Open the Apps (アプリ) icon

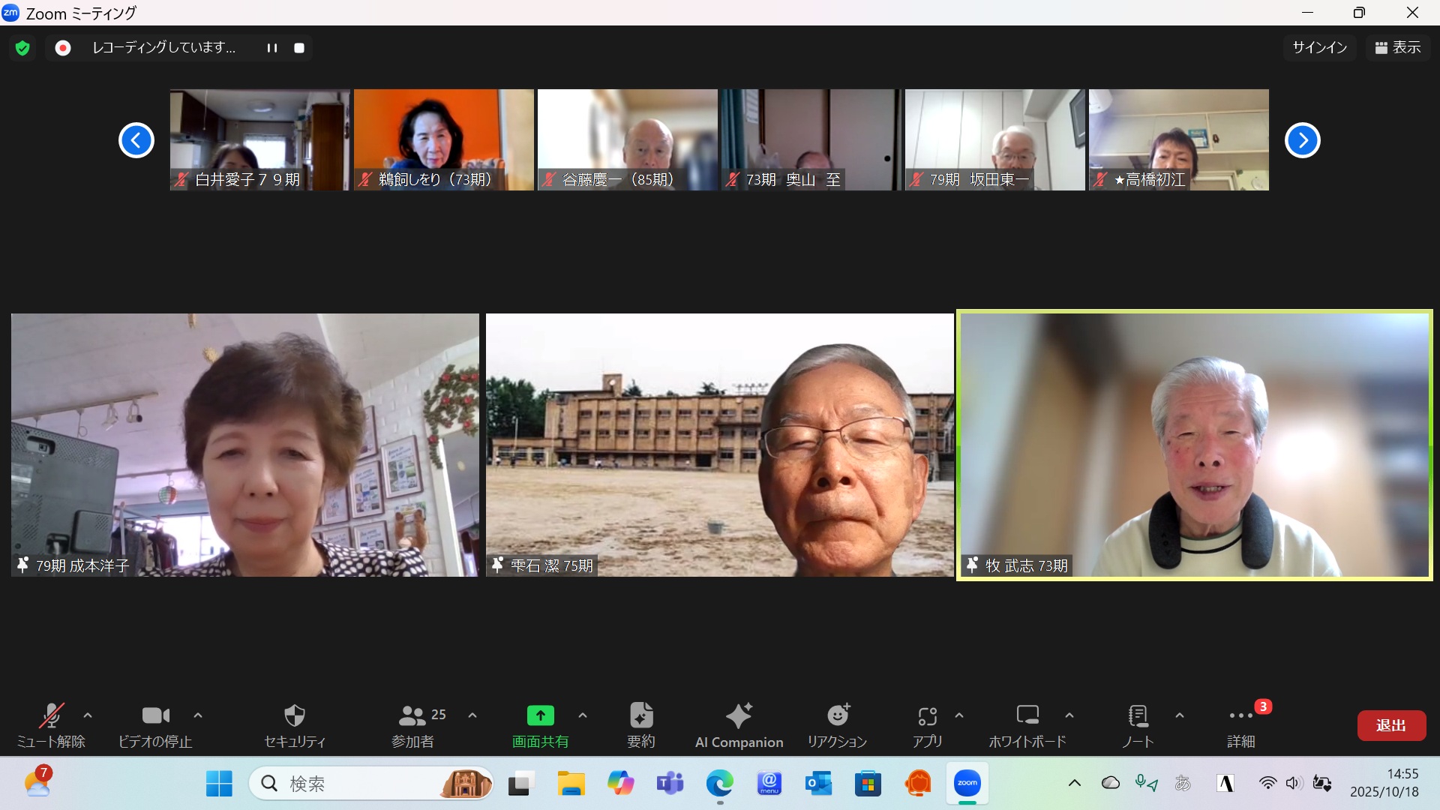(x=927, y=716)
